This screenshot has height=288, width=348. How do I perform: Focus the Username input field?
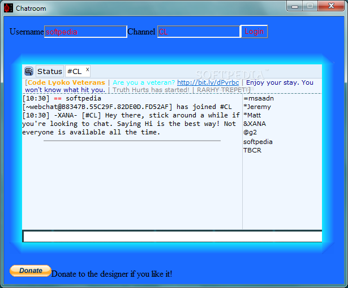coord(85,32)
